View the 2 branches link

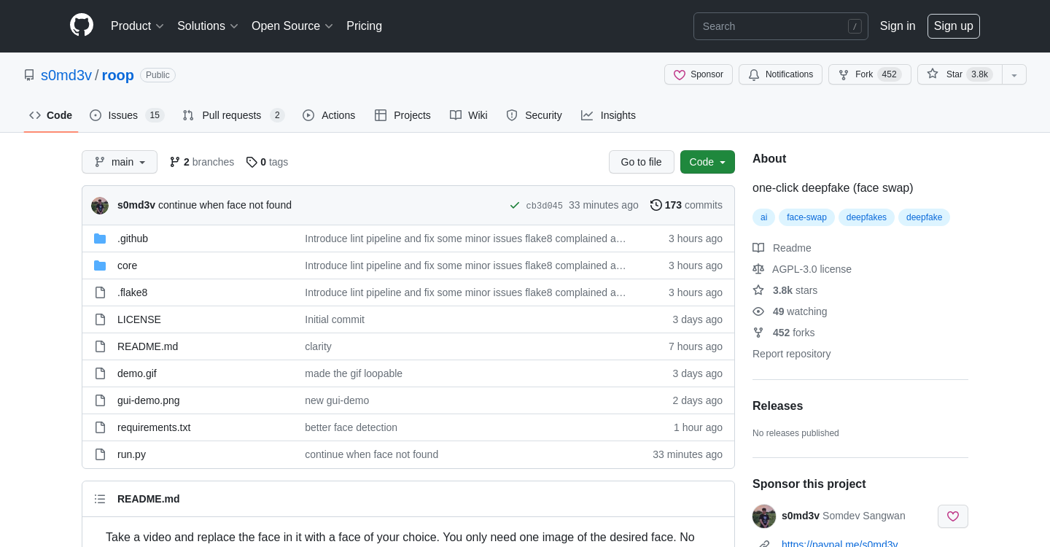click(x=202, y=162)
